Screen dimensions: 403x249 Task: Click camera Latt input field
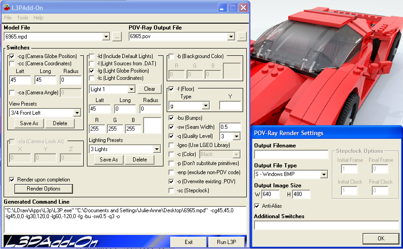(x=20, y=80)
